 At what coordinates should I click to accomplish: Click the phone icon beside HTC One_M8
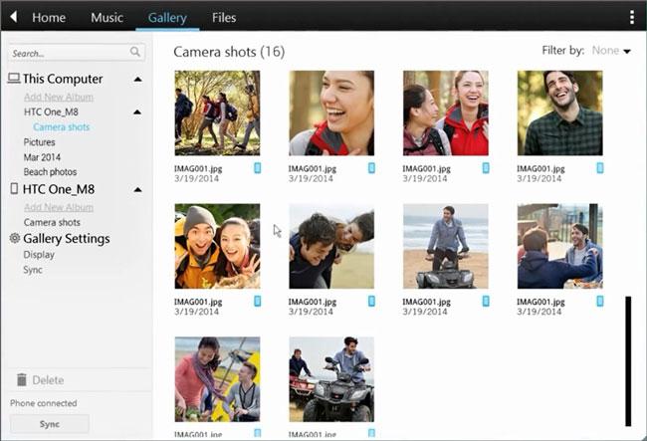tap(14, 188)
